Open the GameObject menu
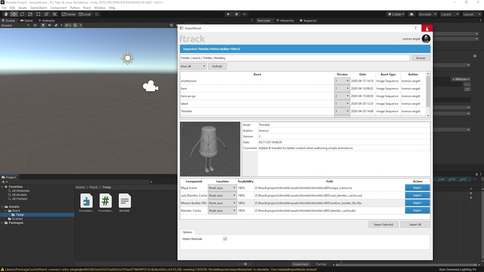The width and height of the screenshot is (484, 272). (39, 8)
